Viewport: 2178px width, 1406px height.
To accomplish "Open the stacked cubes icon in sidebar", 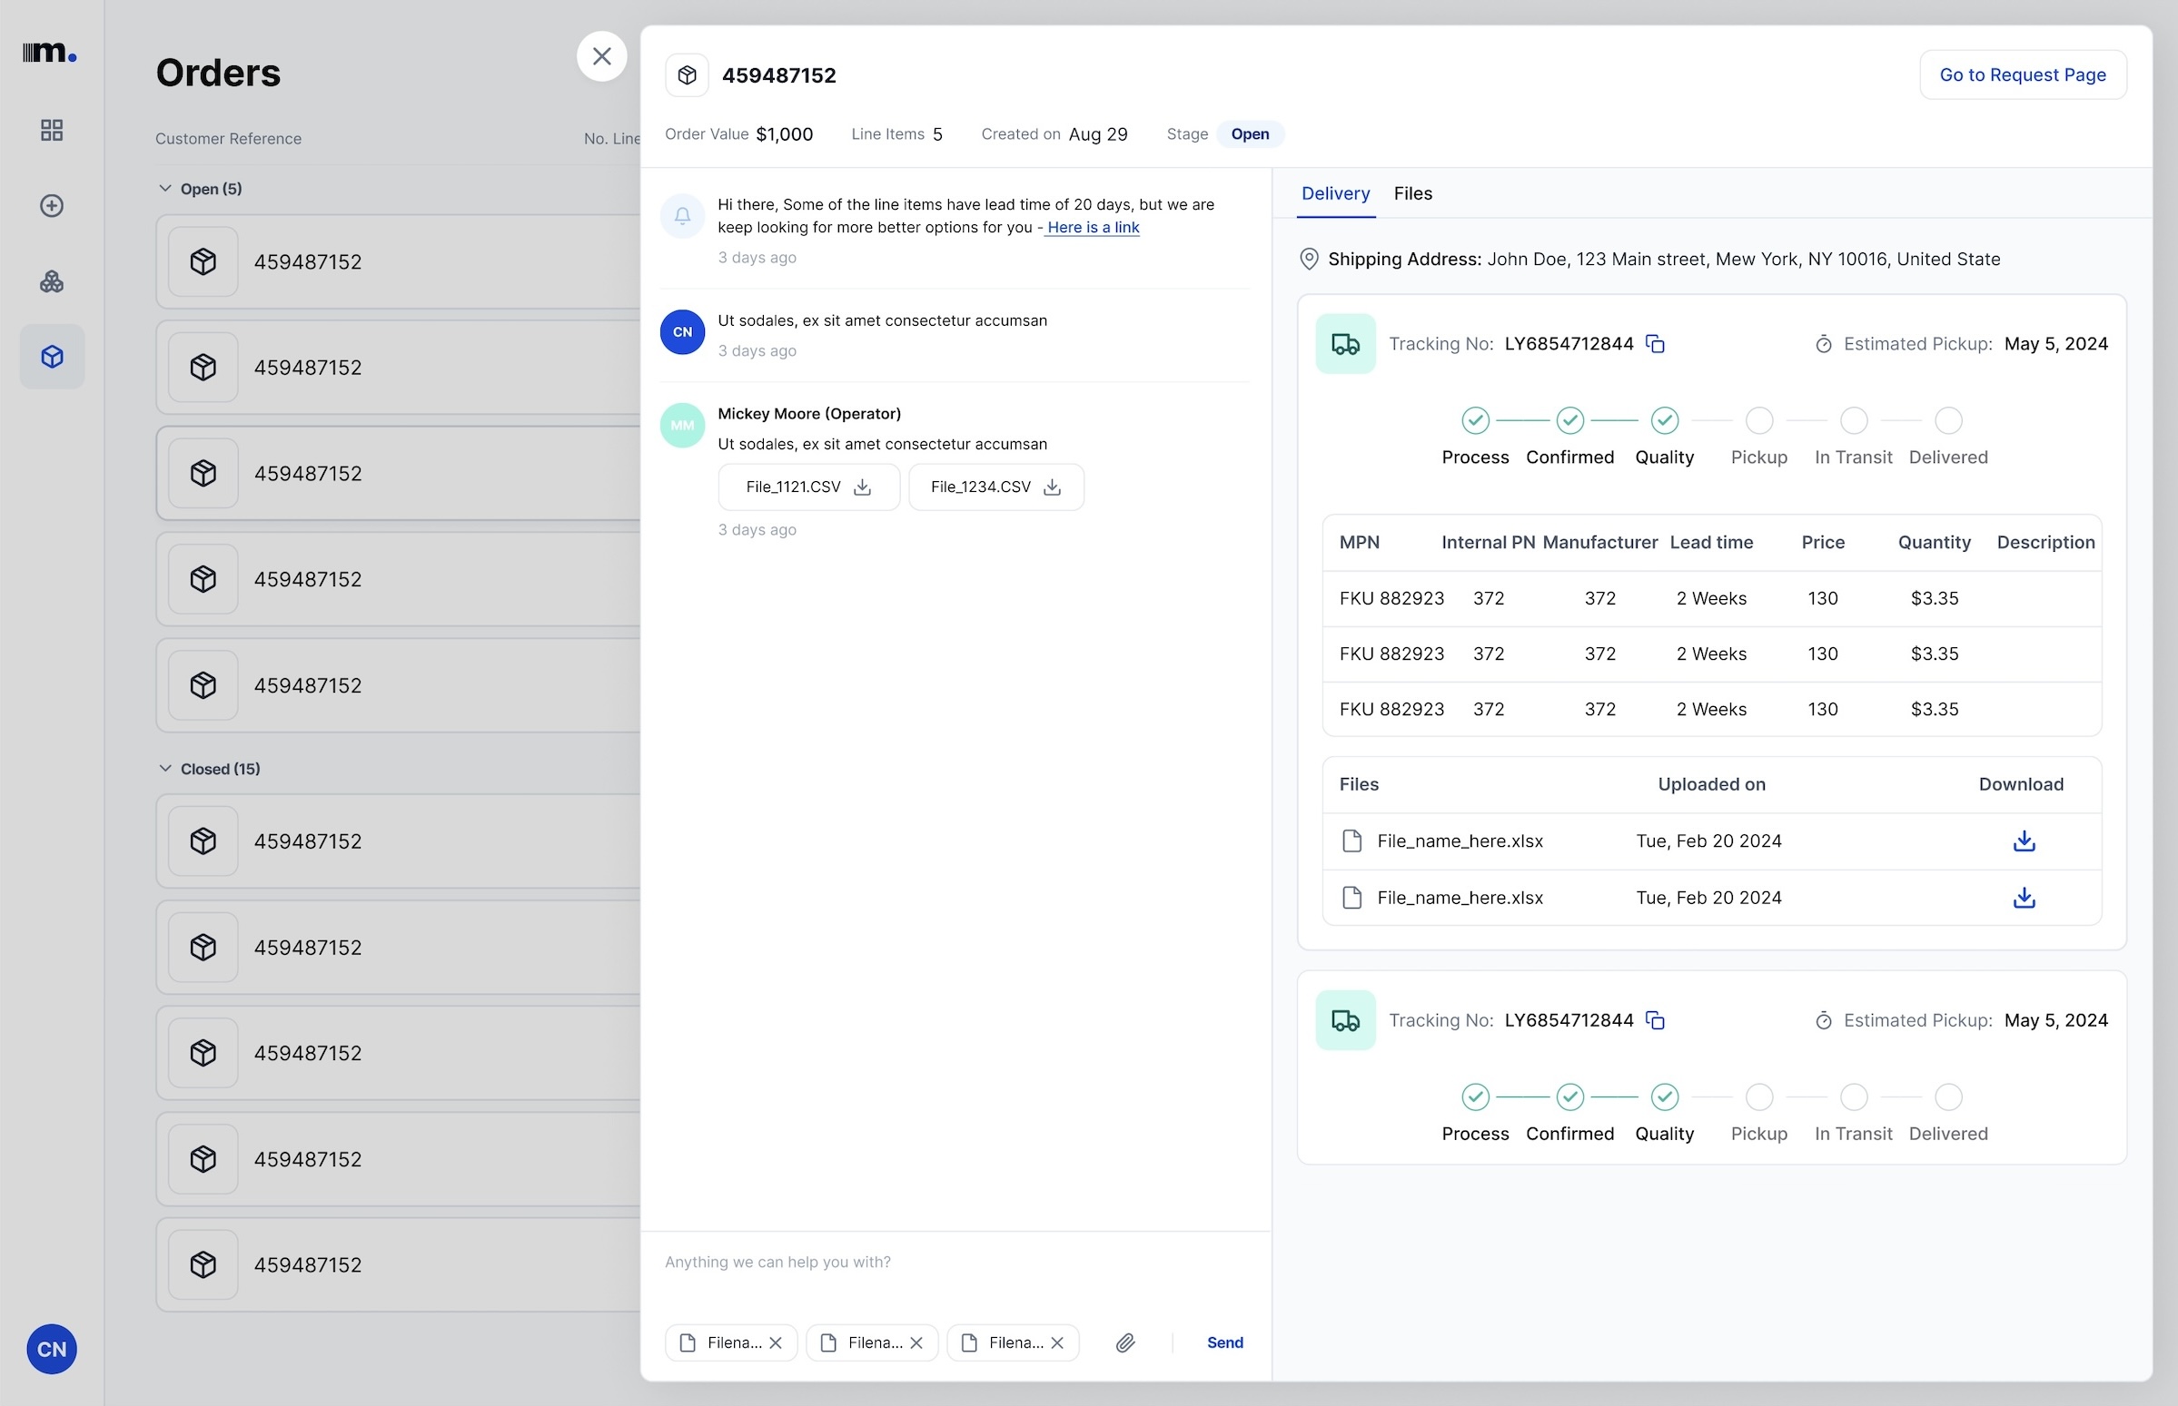I will (x=52, y=281).
